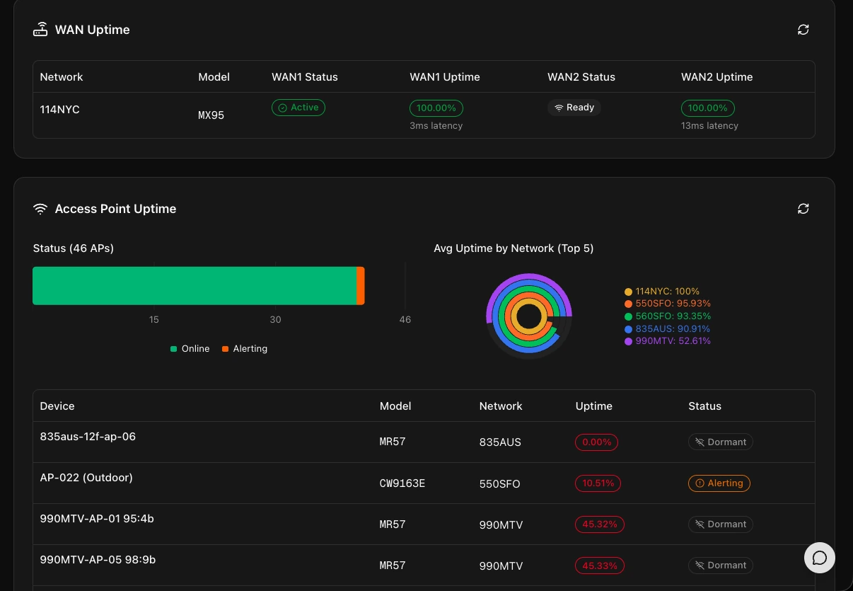Image resolution: width=853 pixels, height=591 pixels.
Task: Click the 10.51% uptime badge
Action: 599,483
